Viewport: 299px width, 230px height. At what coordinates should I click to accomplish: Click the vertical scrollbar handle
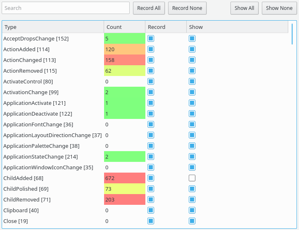(292, 34)
